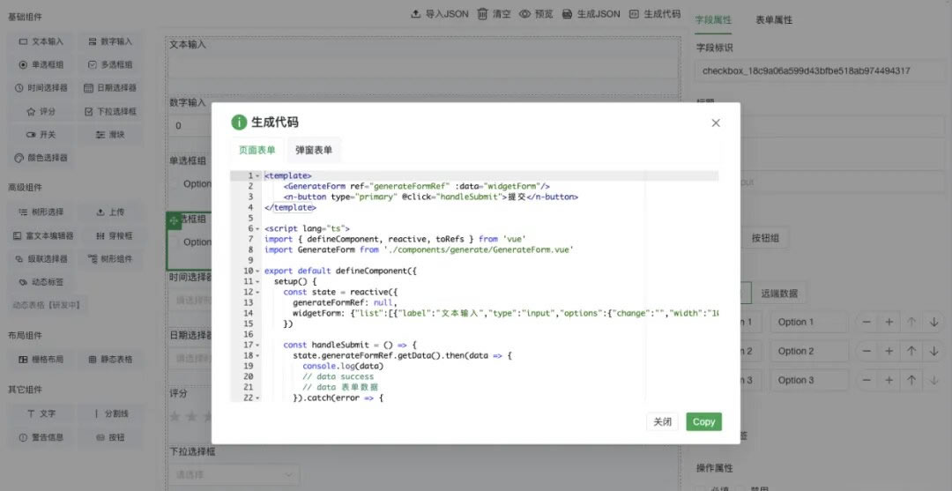Screen dimensions: 952x491
Task: Select the 滑块 slider component
Action: [x=110, y=135]
